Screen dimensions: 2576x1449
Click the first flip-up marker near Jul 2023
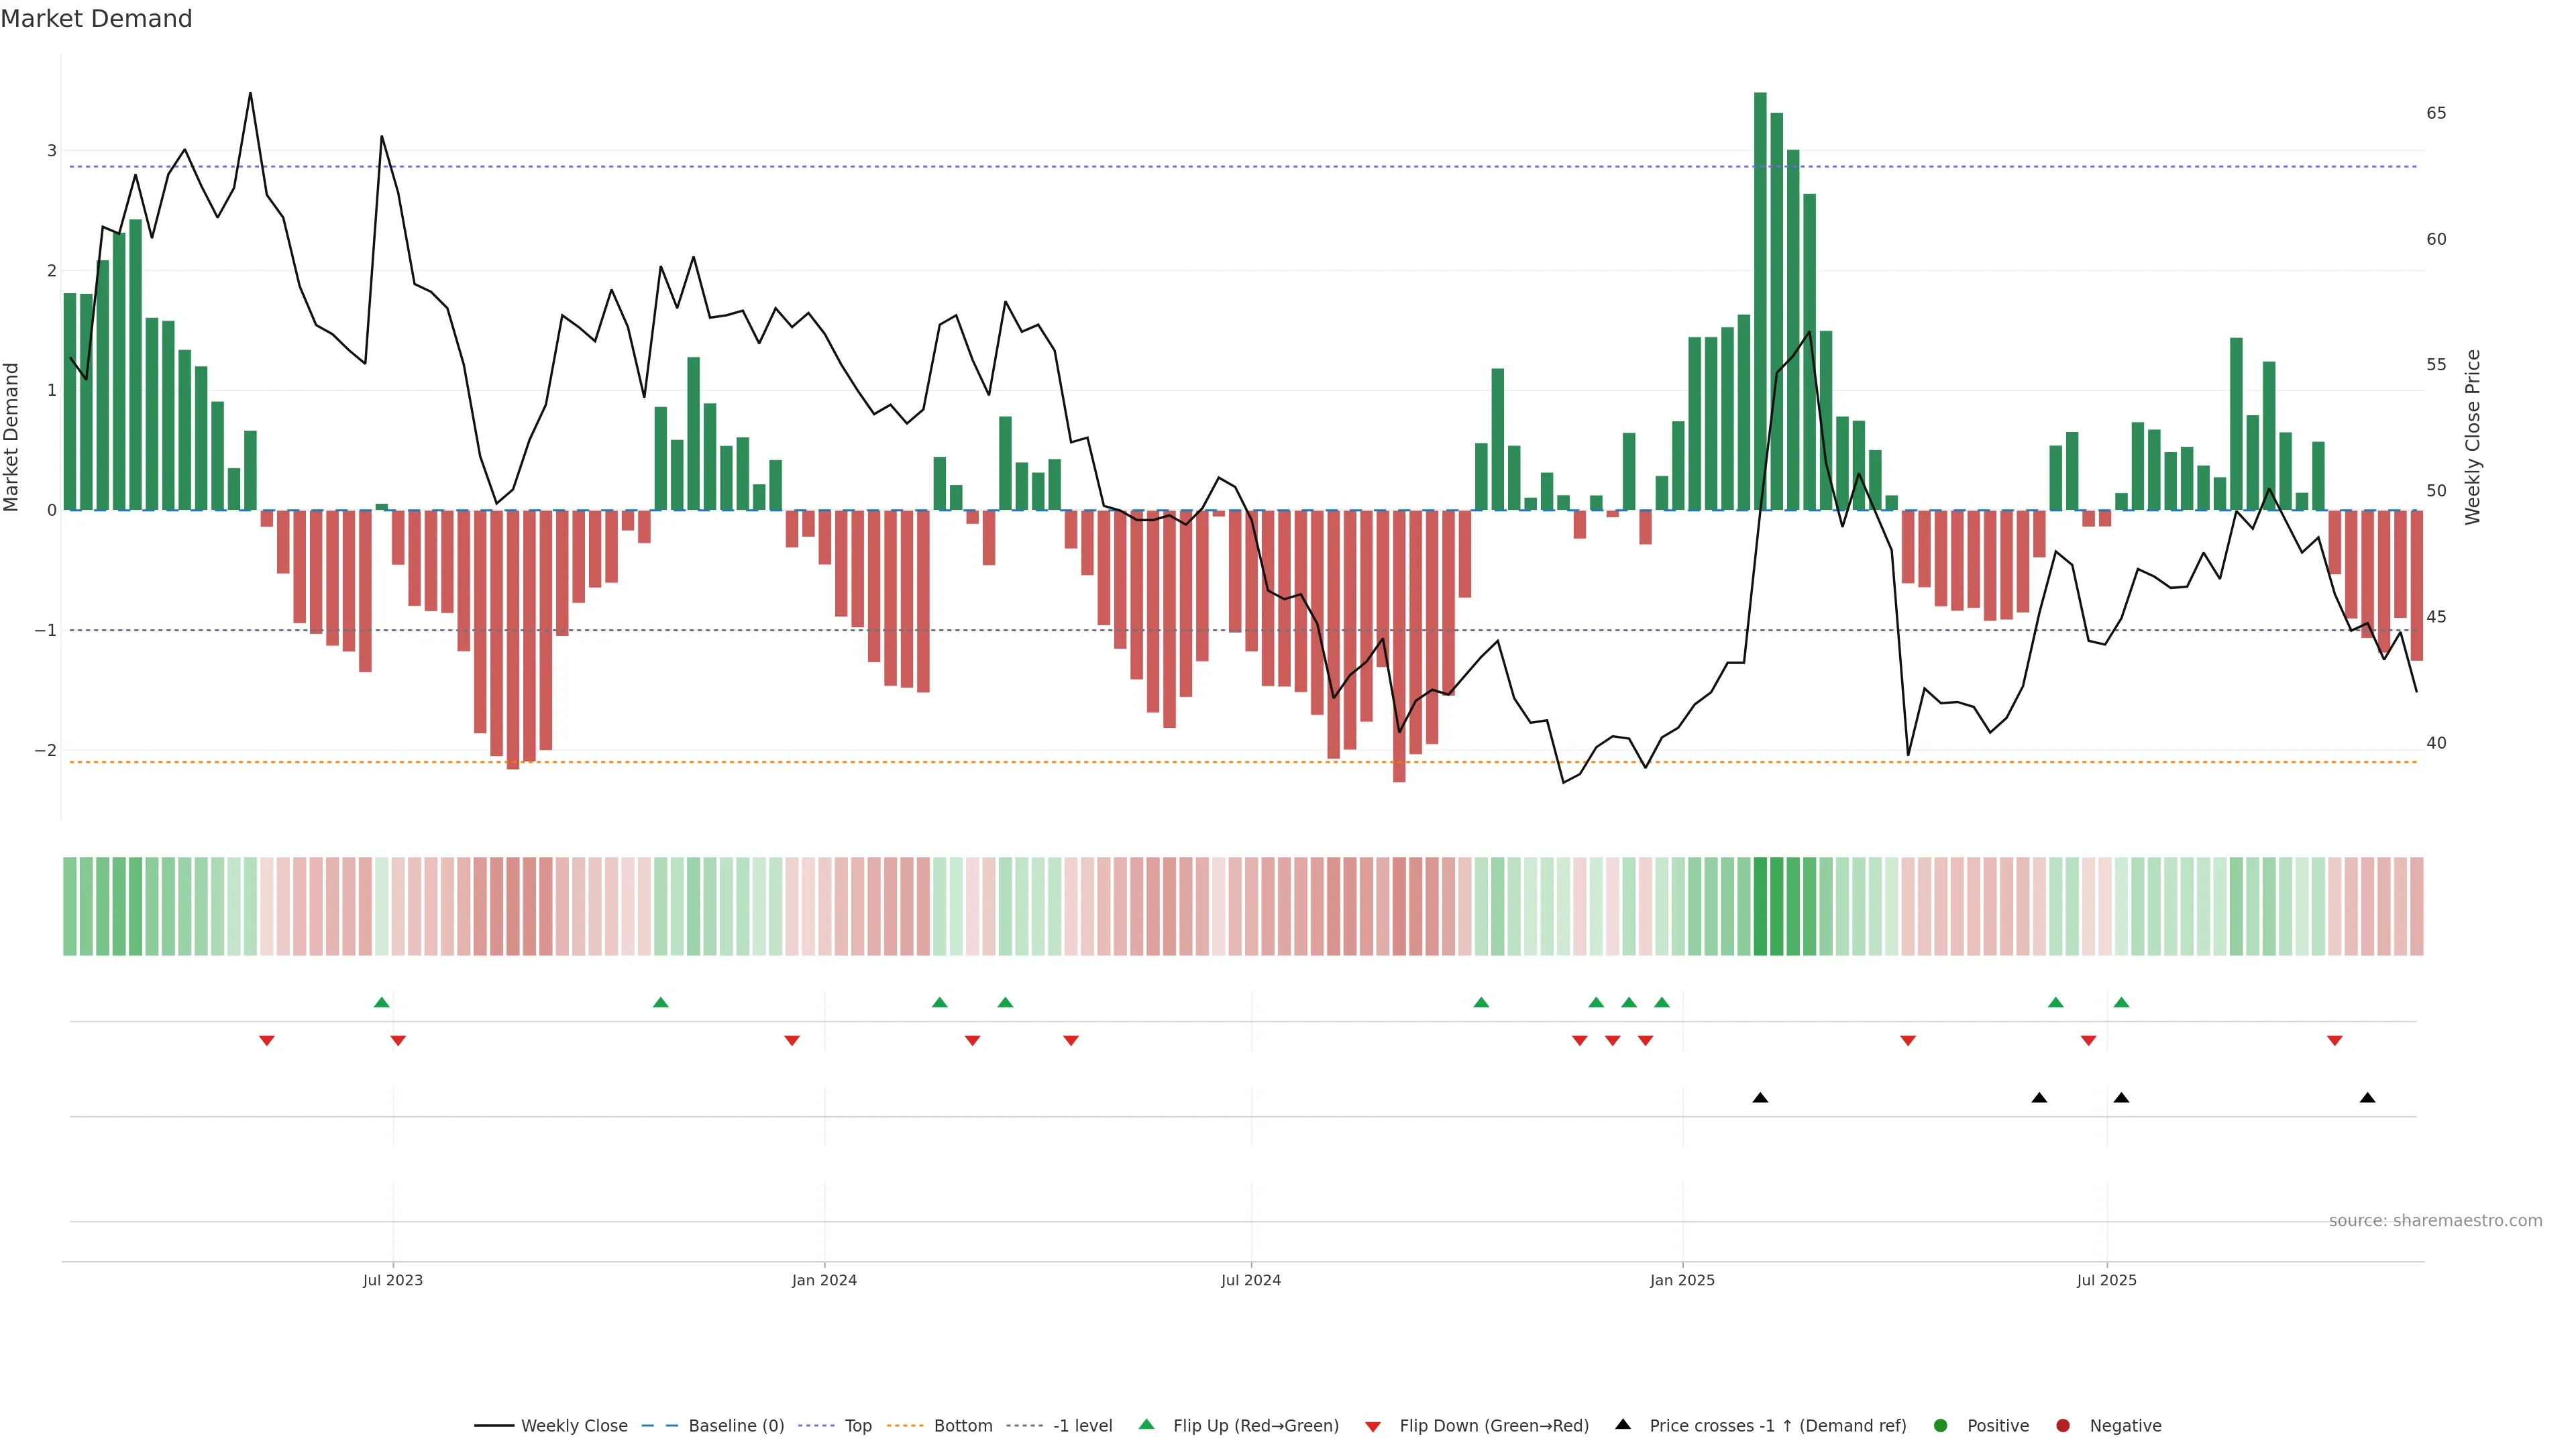coord(381,1002)
